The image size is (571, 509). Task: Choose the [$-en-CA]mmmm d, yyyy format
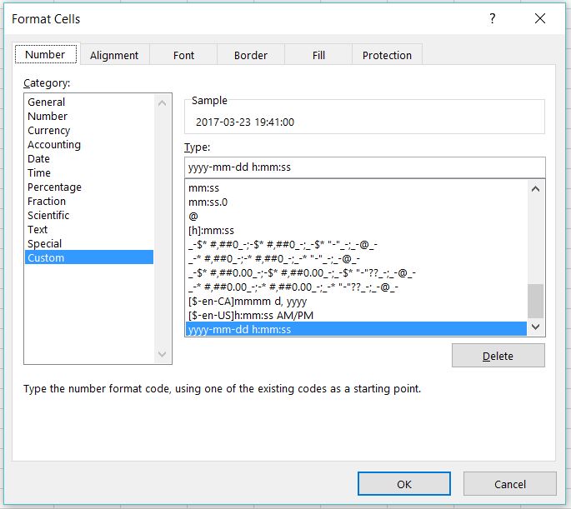[x=248, y=301]
